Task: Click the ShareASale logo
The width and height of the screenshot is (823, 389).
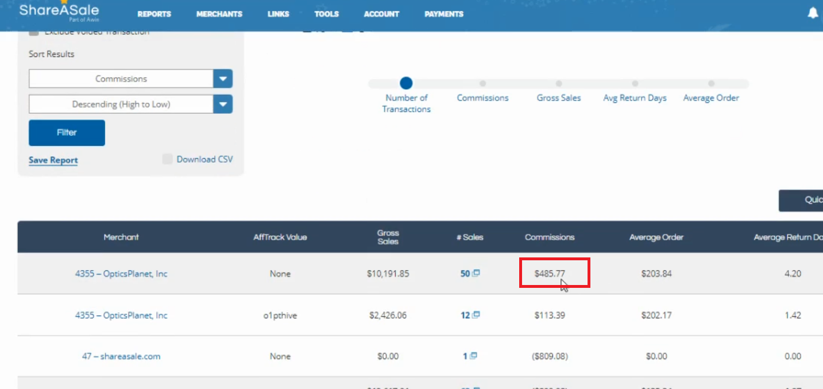Action: coord(59,11)
